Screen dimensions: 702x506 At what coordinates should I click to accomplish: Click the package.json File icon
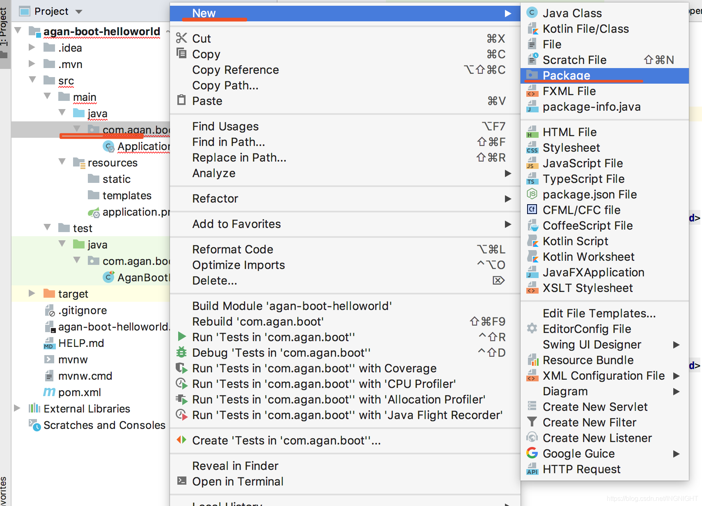(532, 194)
